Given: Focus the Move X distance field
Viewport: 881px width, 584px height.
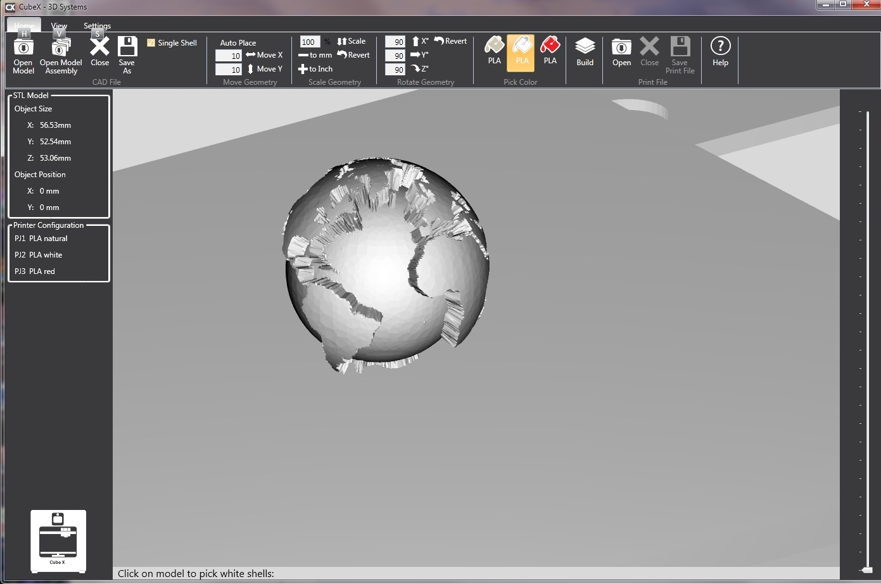Looking at the screenshot, I should point(229,56).
